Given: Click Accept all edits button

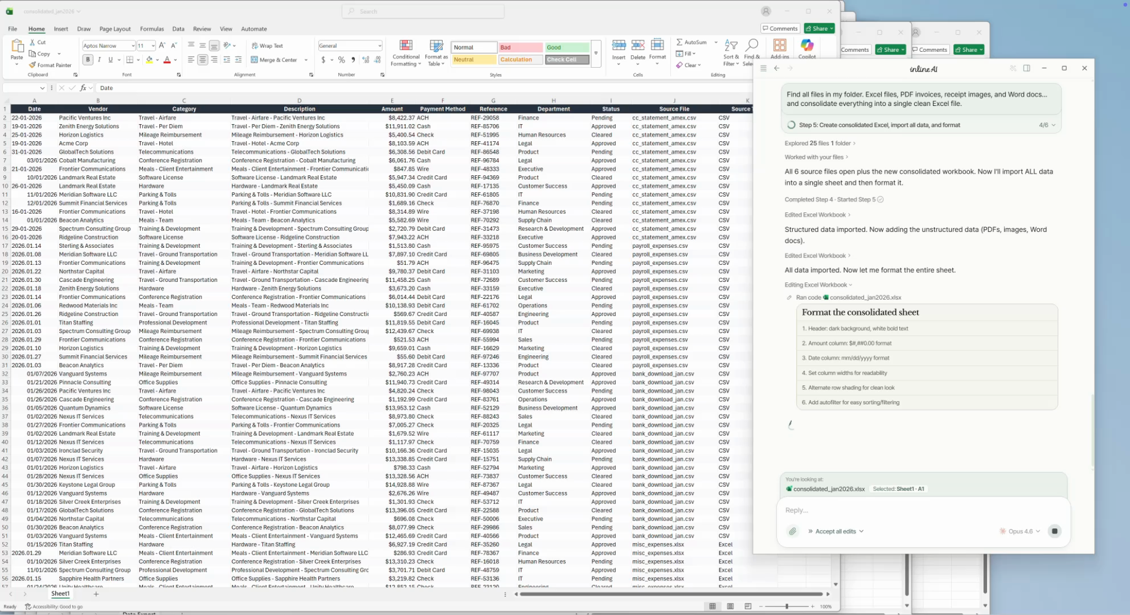Looking at the screenshot, I should [x=835, y=531].
